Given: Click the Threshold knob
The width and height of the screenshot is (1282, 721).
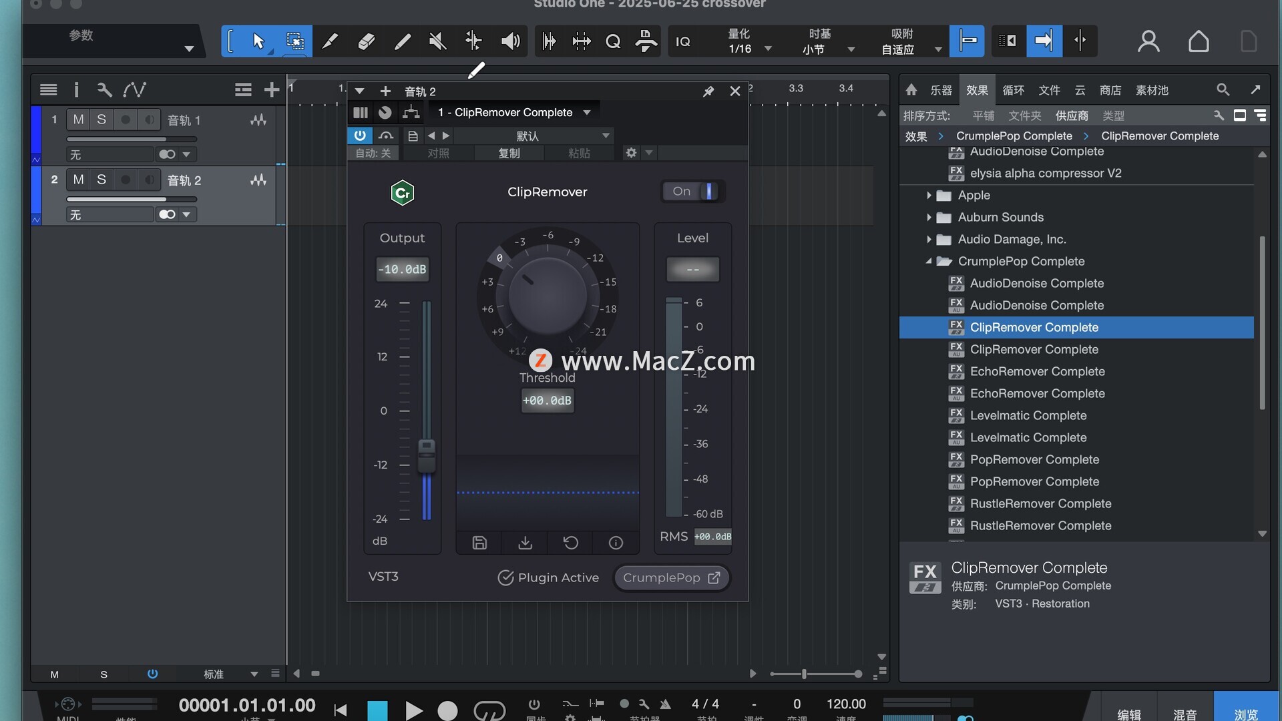Looking at the screenshot, I should click(x=548, y=297).
